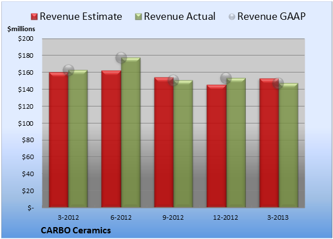Click the green Revenue Actual legend swatch
The height and width of the screenshot is (239, 333).
click(x=138, y=17)
